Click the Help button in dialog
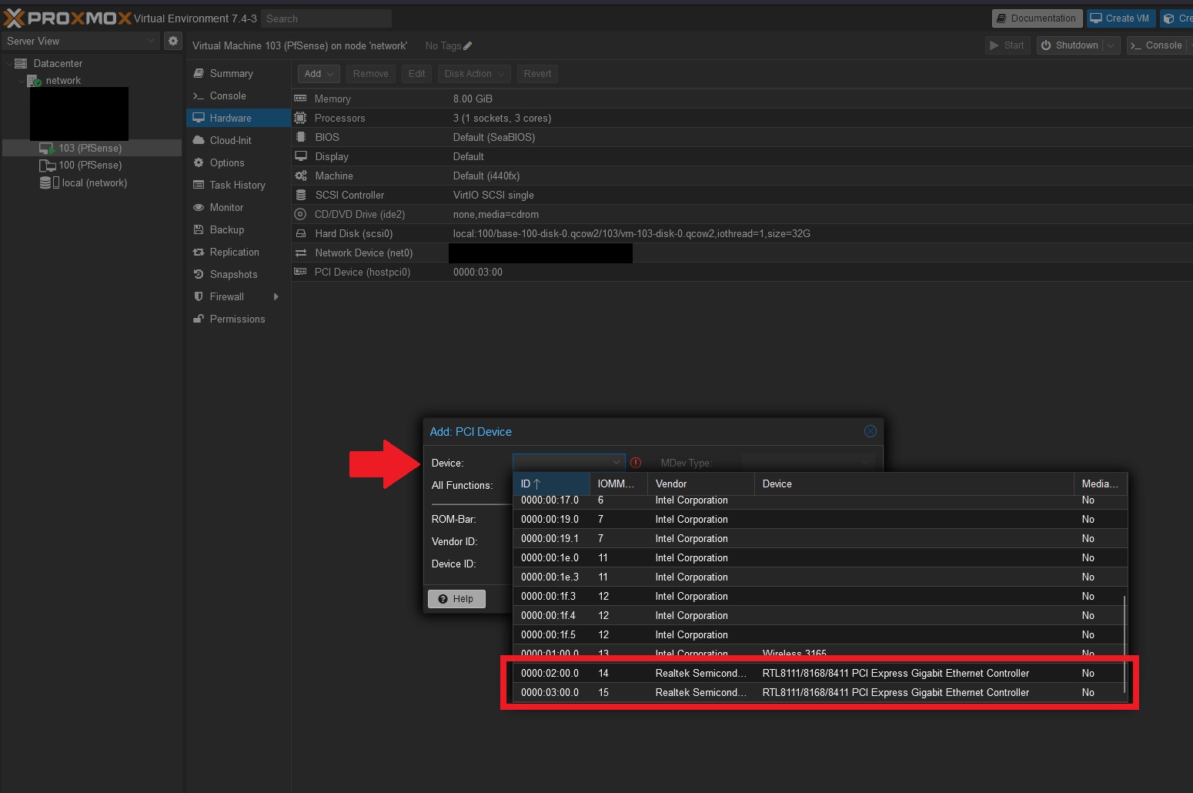Viewport: 1193px width, 793px height. [456, 599]
